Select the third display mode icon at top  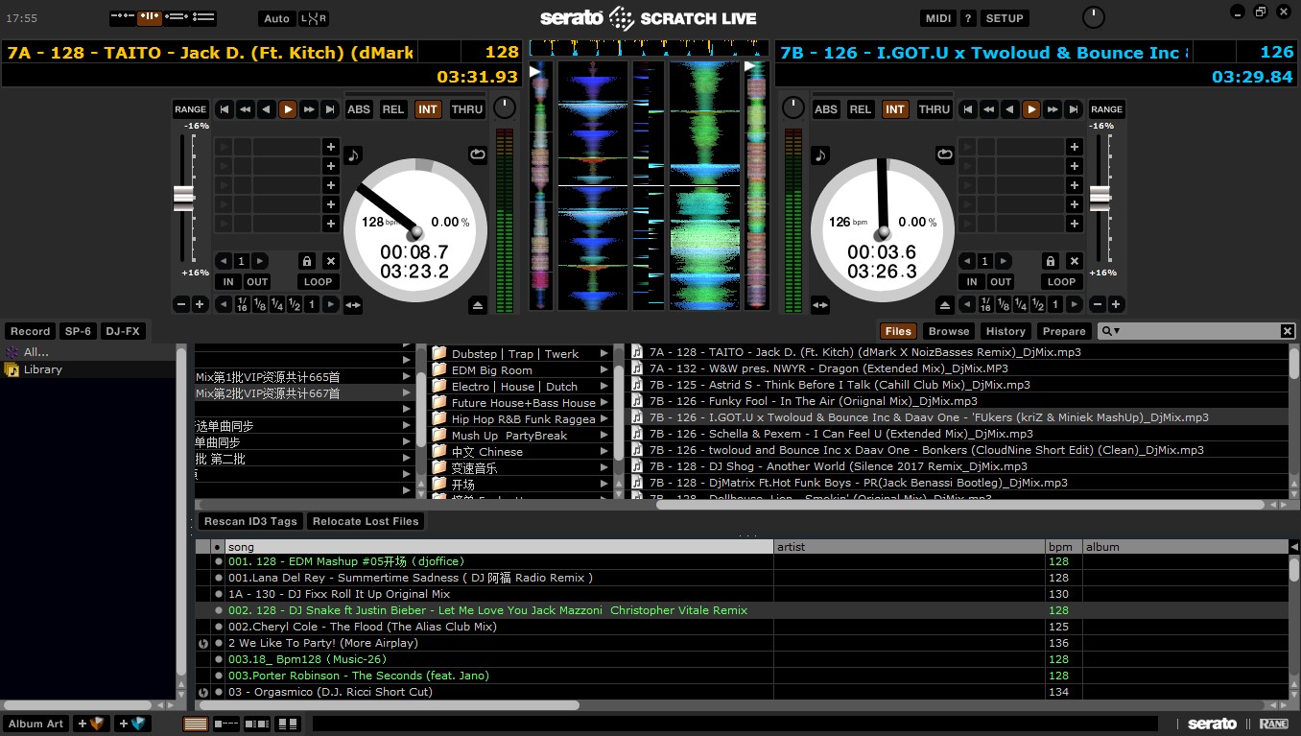(177, 18)
